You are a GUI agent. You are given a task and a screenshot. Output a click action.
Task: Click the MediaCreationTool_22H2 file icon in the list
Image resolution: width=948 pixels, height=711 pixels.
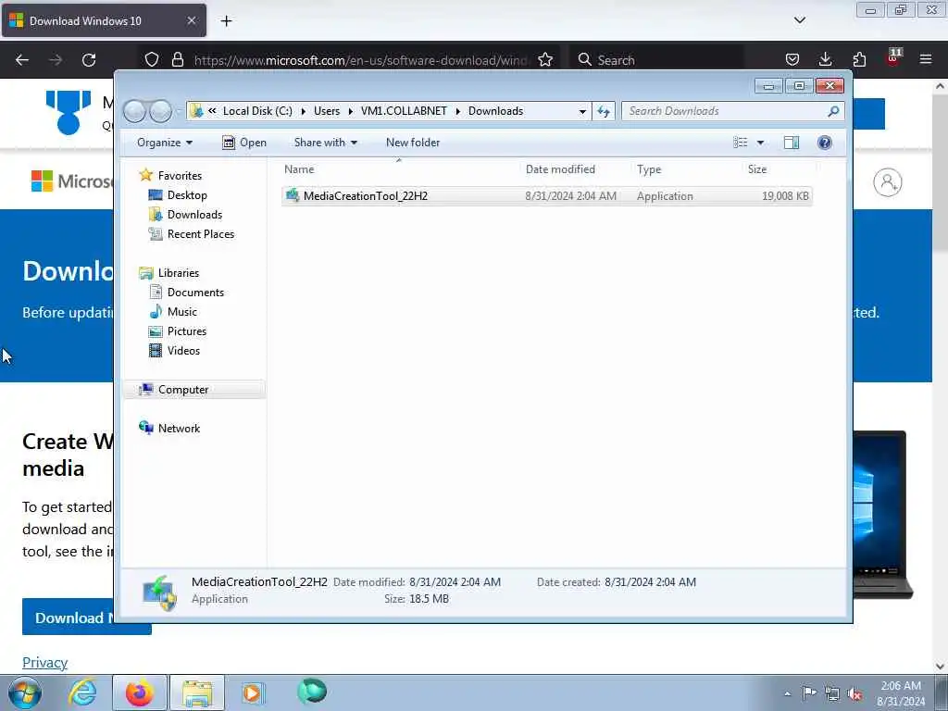(293, 195)
